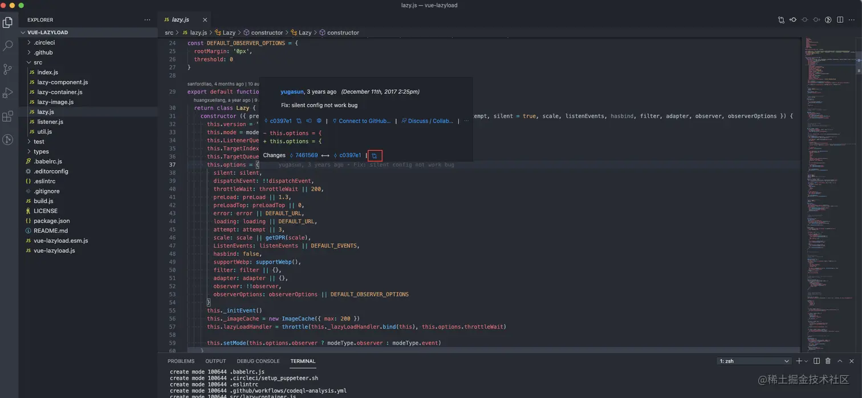Select the TERMINAL tab
The image size is (862, 398).
pos(303,361)
